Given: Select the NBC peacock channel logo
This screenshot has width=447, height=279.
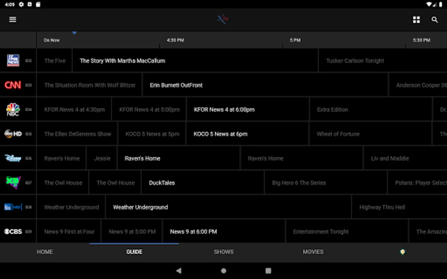Looking at the screenshot, I should (x=13, y=109).
